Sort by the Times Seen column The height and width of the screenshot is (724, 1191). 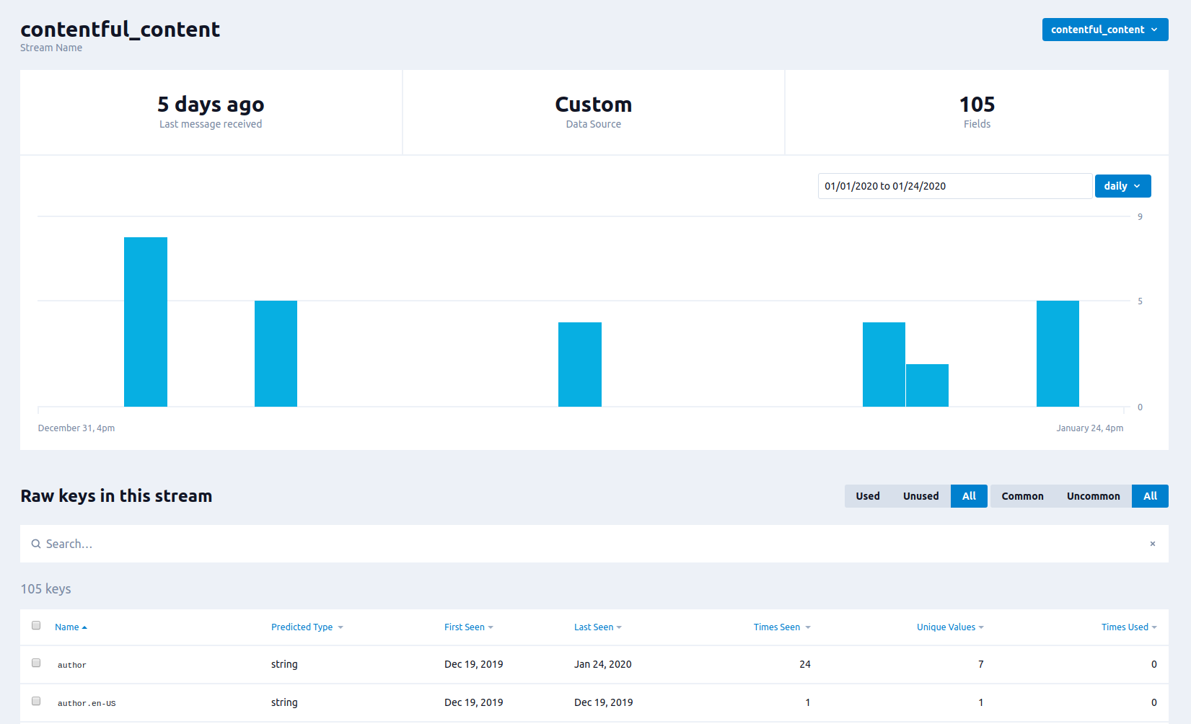coord(782,627)
